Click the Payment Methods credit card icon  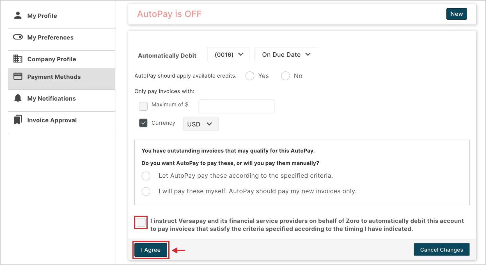[18, 76]
